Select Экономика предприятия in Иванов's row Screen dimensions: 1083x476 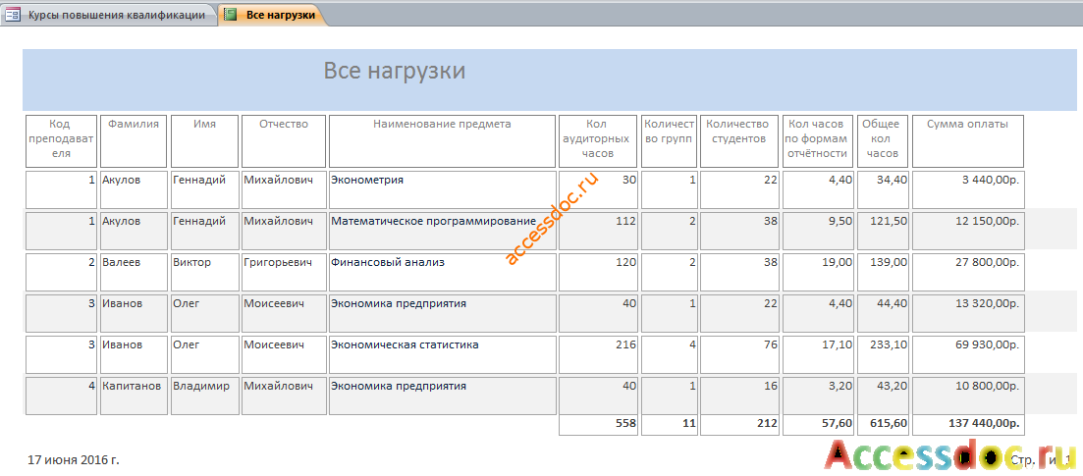442,313
